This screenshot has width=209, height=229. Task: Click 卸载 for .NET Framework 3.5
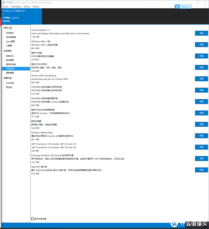[x=201, y=147]
